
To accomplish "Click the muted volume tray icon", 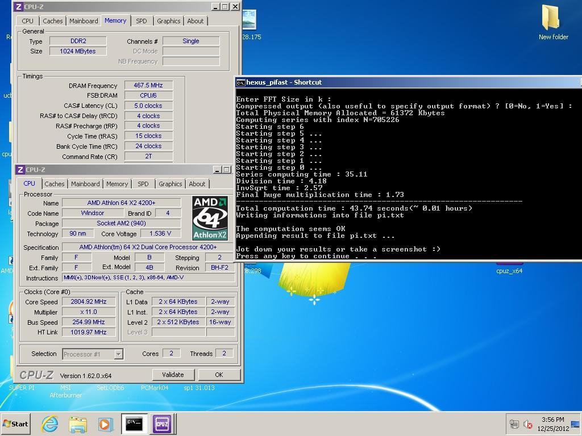I will pyautogui.click(x=527, y=424).
